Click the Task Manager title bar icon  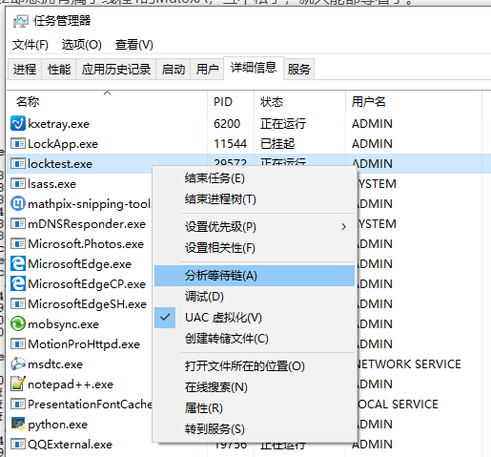pyautogui.click(x=20, y=21)
